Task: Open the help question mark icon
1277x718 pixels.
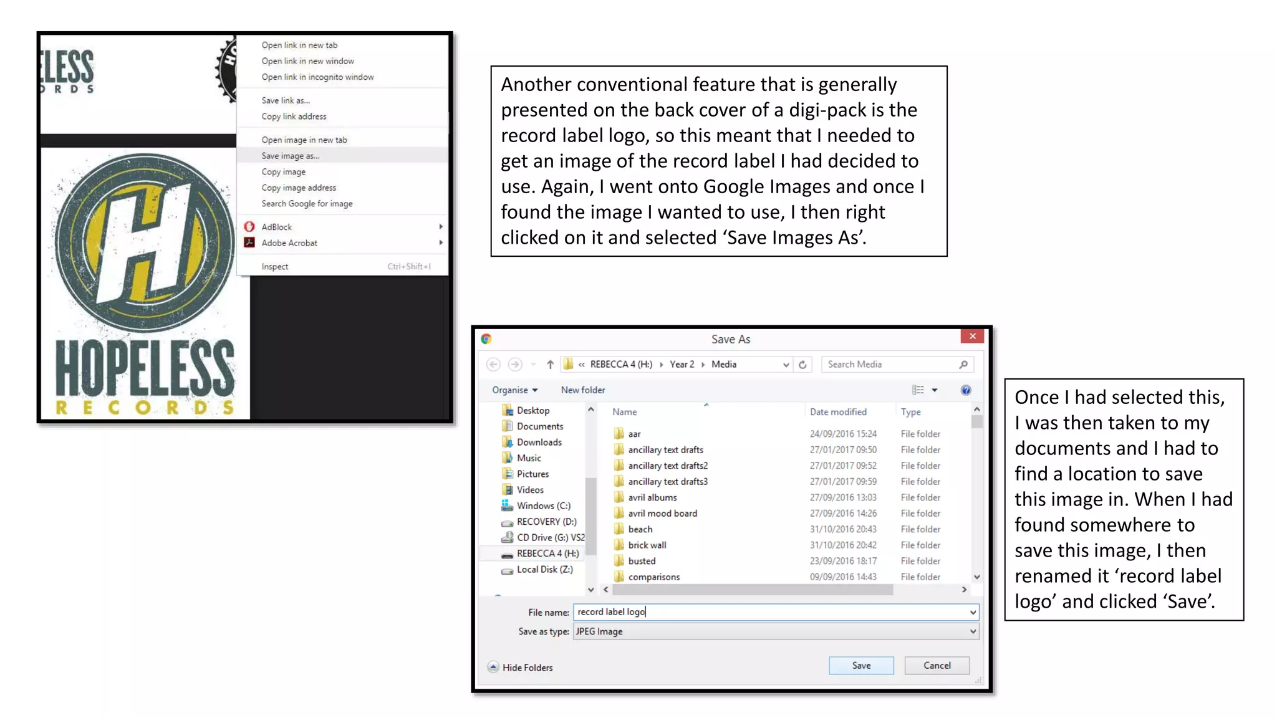Action: (965, 390)
